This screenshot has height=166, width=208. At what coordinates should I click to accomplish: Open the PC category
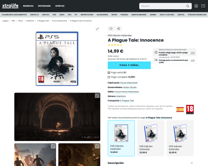click(76, 15)
